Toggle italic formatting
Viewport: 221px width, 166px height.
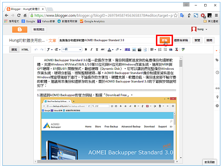[x=91, y=49]
